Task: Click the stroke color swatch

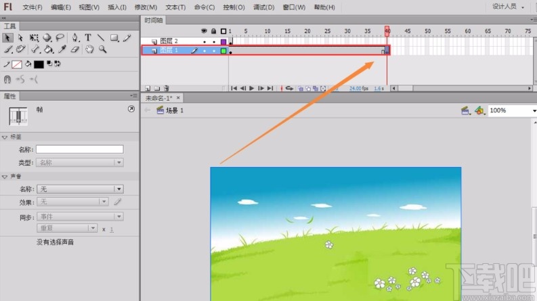Action: [17, 64]
